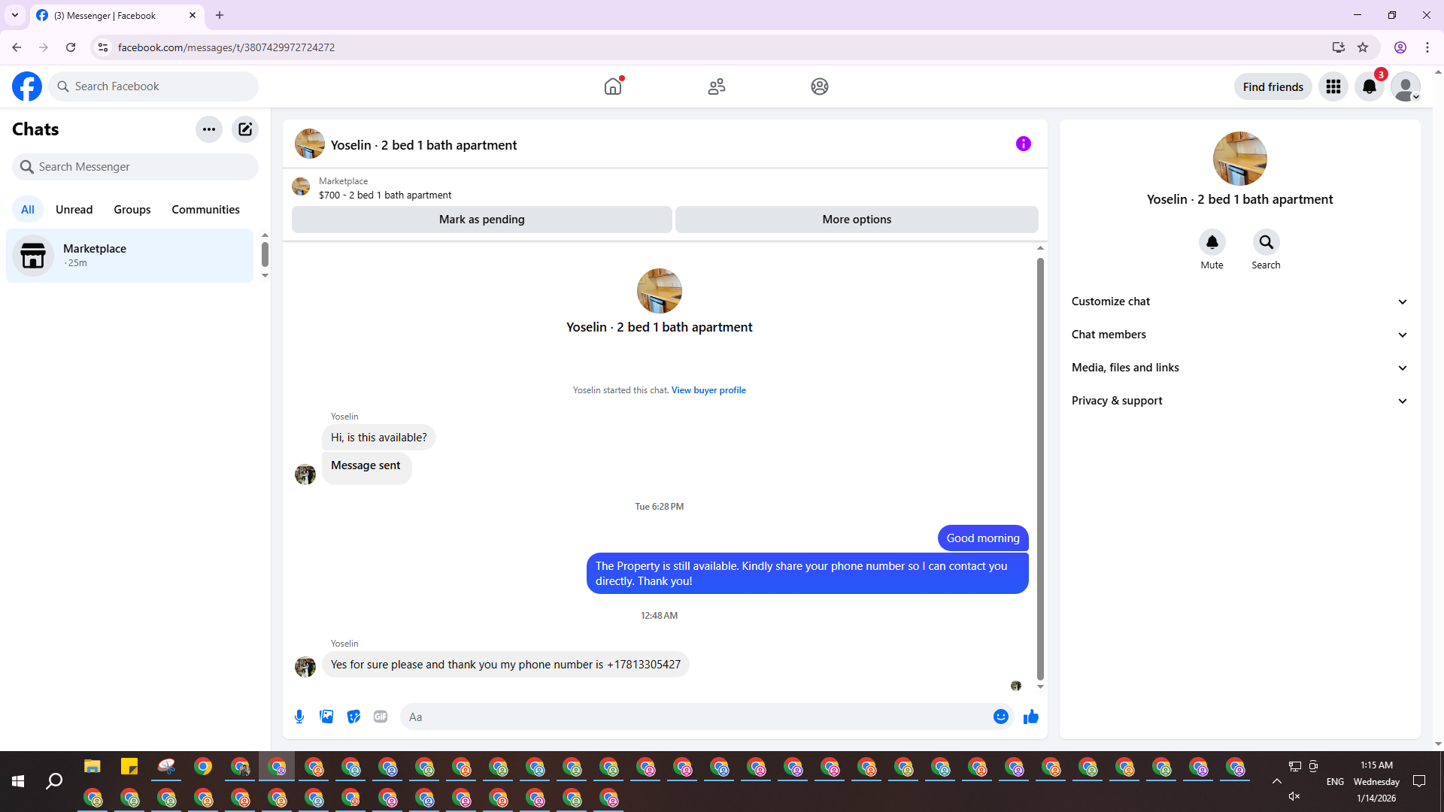Switch to the Communities tab
Viewport: 1444px width, 812px height.
205,210
